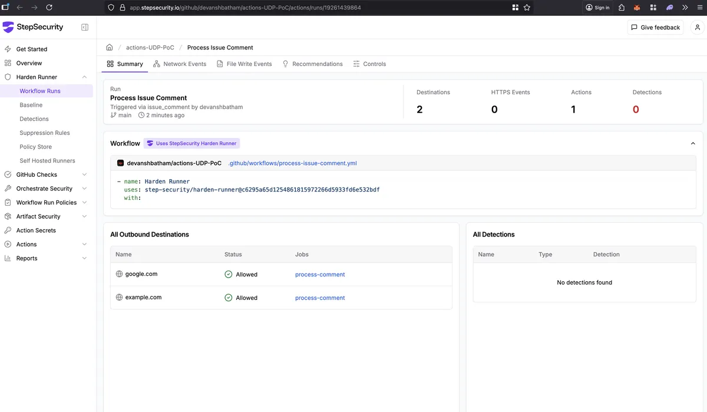Click the browser address bar URL

245,8
